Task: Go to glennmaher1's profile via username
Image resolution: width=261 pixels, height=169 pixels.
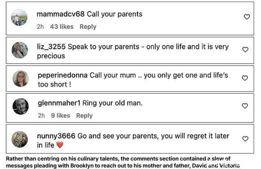Action: (59, 103)
